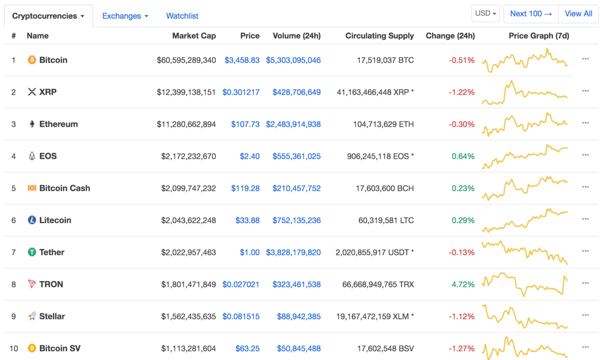Sort by Volume (24h) column header
The height and width of the screenshot is (360, 603).
pyautogui.click(x=297, y=35)
